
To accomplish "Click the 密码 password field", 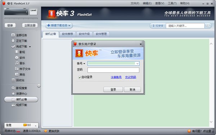I will [113, 70].
